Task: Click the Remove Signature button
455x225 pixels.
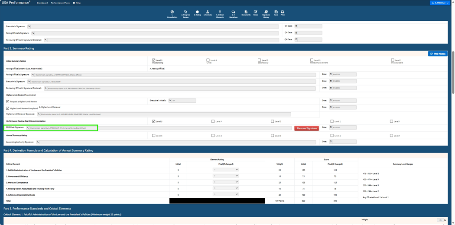Action: click(x=306, y=128)
